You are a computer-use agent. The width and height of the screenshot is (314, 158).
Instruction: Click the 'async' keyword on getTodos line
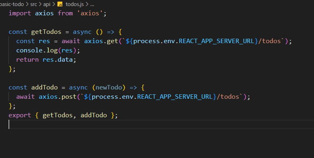pos(82,32)
